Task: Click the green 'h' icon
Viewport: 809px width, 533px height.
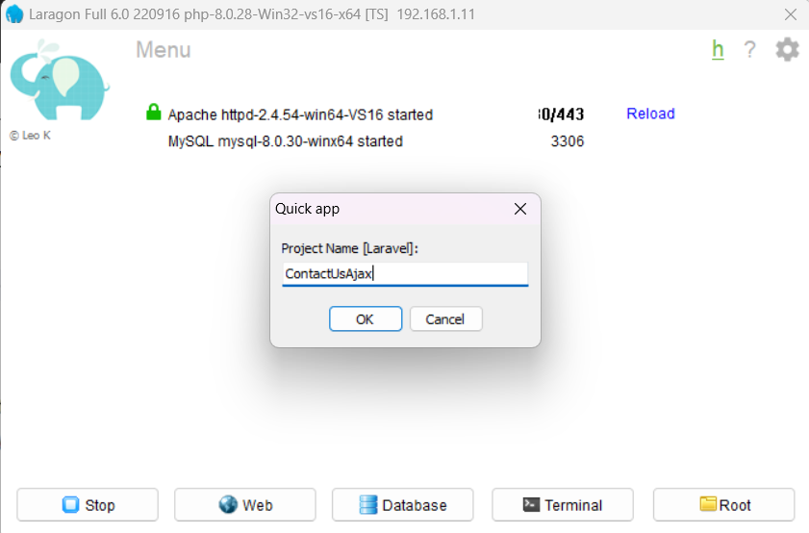Action: [718, 49]
